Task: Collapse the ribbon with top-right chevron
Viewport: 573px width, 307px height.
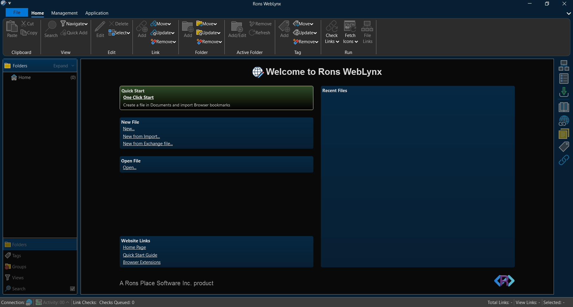Action: pyautogui.click(x=569, y=13)
